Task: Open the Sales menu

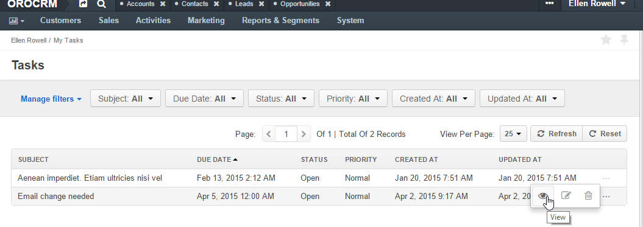Action: tap(108, 21)
